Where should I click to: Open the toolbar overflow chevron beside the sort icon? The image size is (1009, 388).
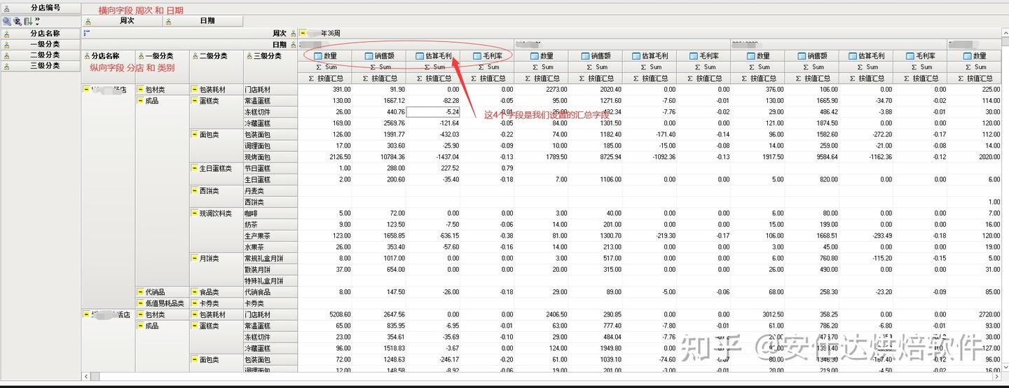coord(36,20)
